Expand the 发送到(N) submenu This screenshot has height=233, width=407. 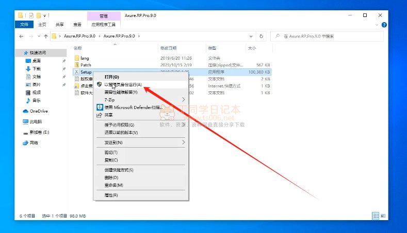pos(141,142)
